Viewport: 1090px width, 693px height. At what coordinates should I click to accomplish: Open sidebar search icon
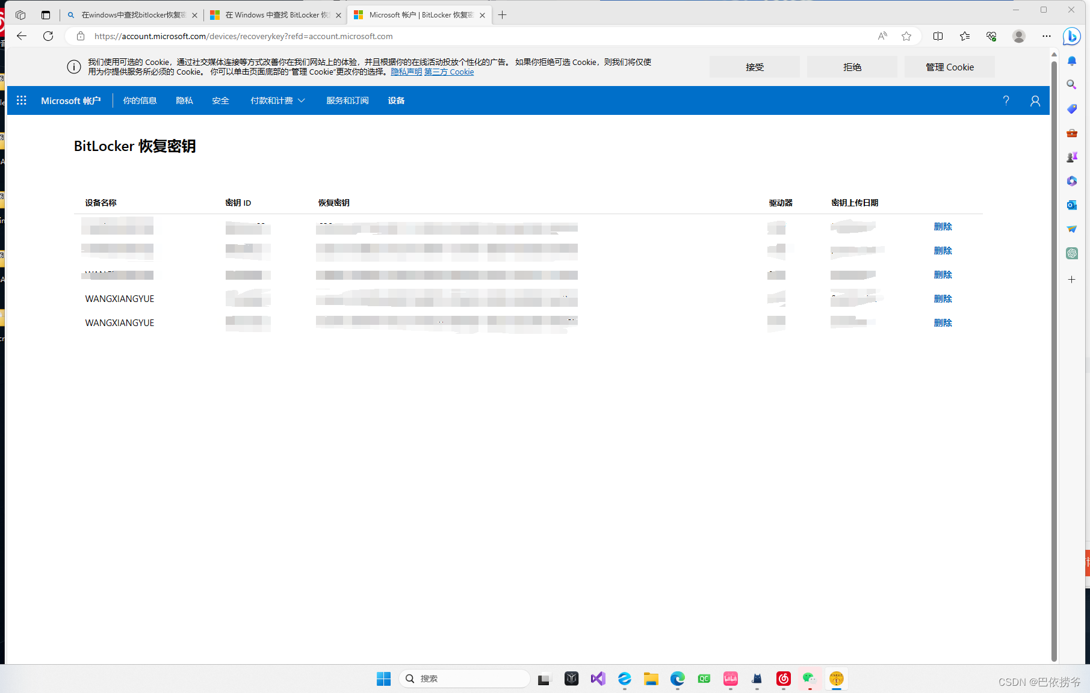tap(1072, 85)
